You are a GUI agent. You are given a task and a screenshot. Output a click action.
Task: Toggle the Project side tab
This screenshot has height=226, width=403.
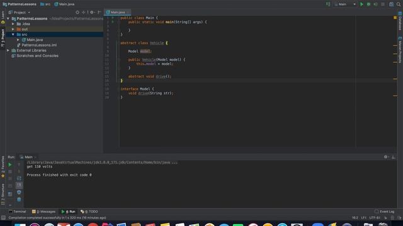click(x=3, y=38)
